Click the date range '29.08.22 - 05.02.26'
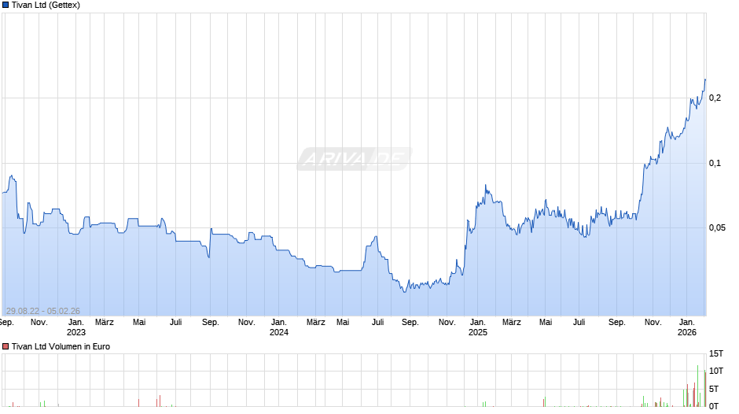The image size is (739, 414). click(x=43, y=311)
